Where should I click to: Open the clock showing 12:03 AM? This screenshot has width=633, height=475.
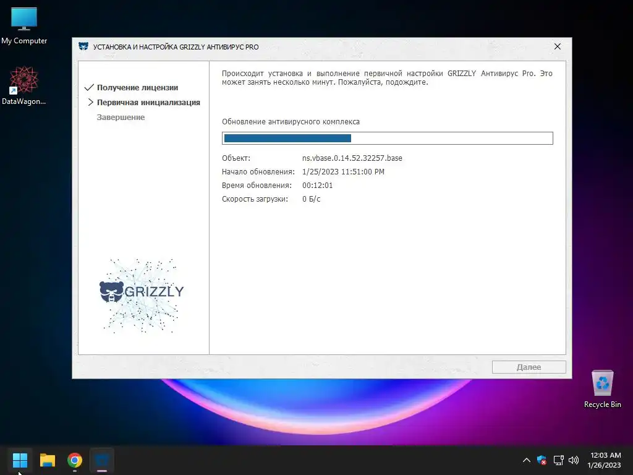point(604,460)
